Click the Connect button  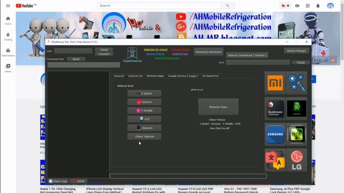[104, 54]
